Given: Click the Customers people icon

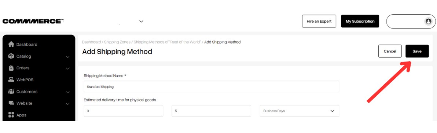Looking at the screenshot, I should tap(11, 92).
